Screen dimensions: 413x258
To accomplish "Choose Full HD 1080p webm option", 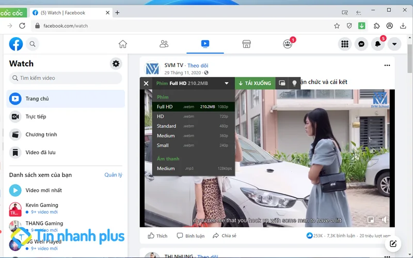I will [x=193, y=107].
